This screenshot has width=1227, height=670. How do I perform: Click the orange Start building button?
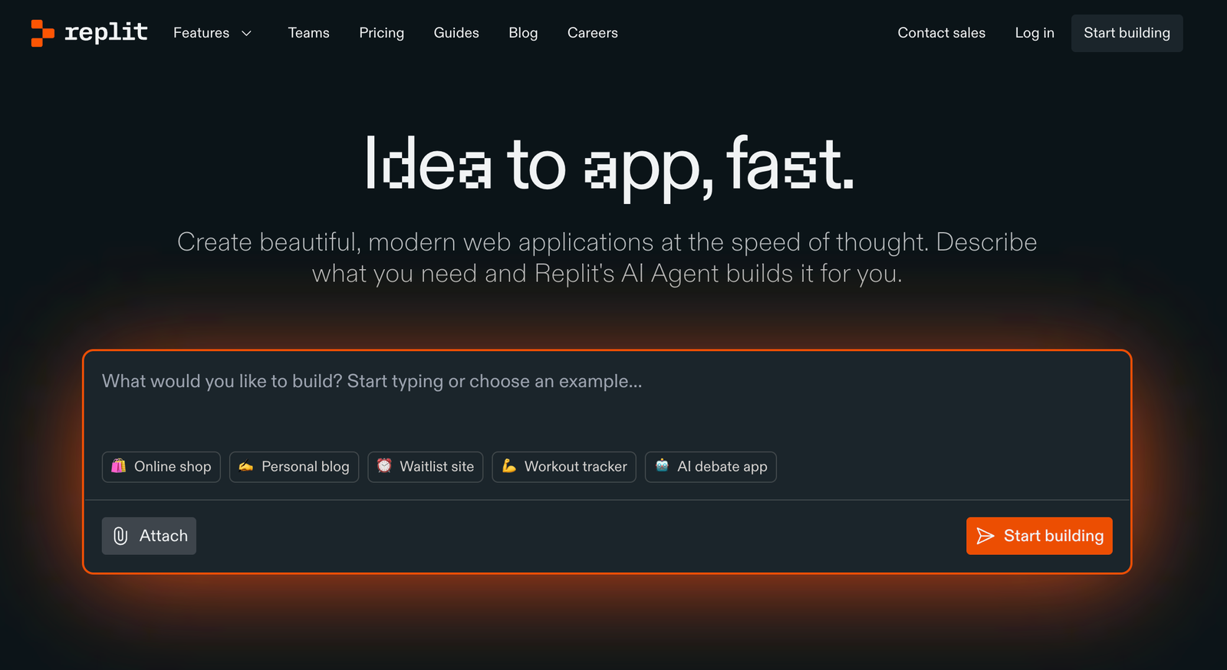1039,536
